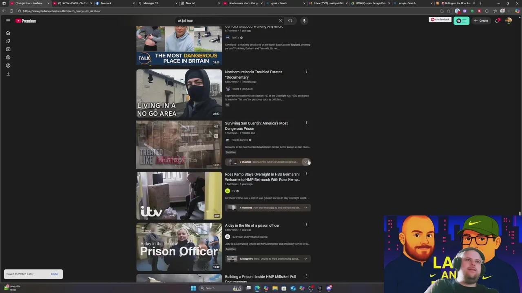Click the page vertical scrollbar thumb
Viewport: 522px width, 293px height.
click(520, 213)
